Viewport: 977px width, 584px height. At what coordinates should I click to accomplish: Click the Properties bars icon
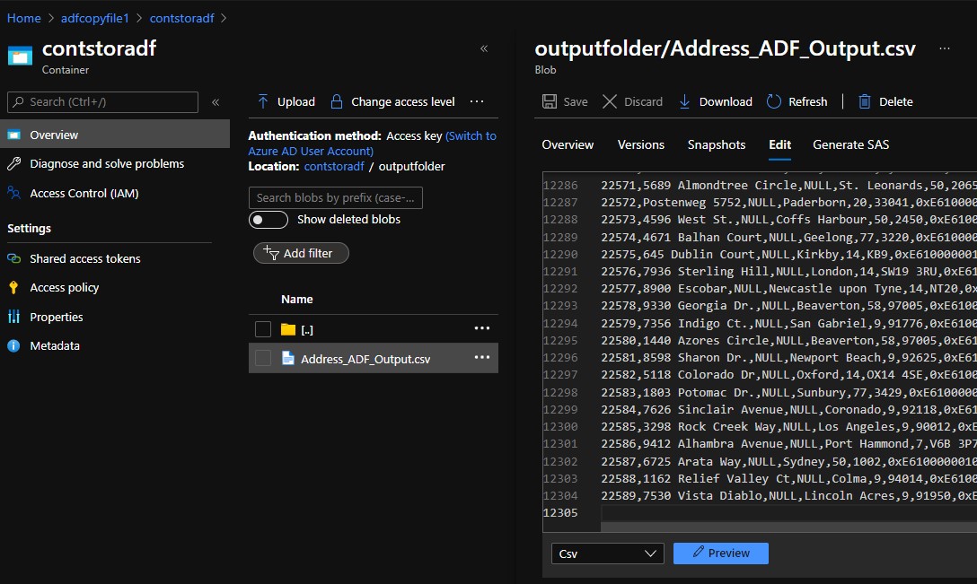13,317
